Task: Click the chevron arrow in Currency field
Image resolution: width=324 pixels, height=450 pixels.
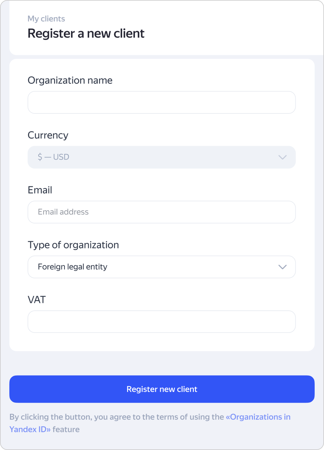Action: tap(282, 157)
